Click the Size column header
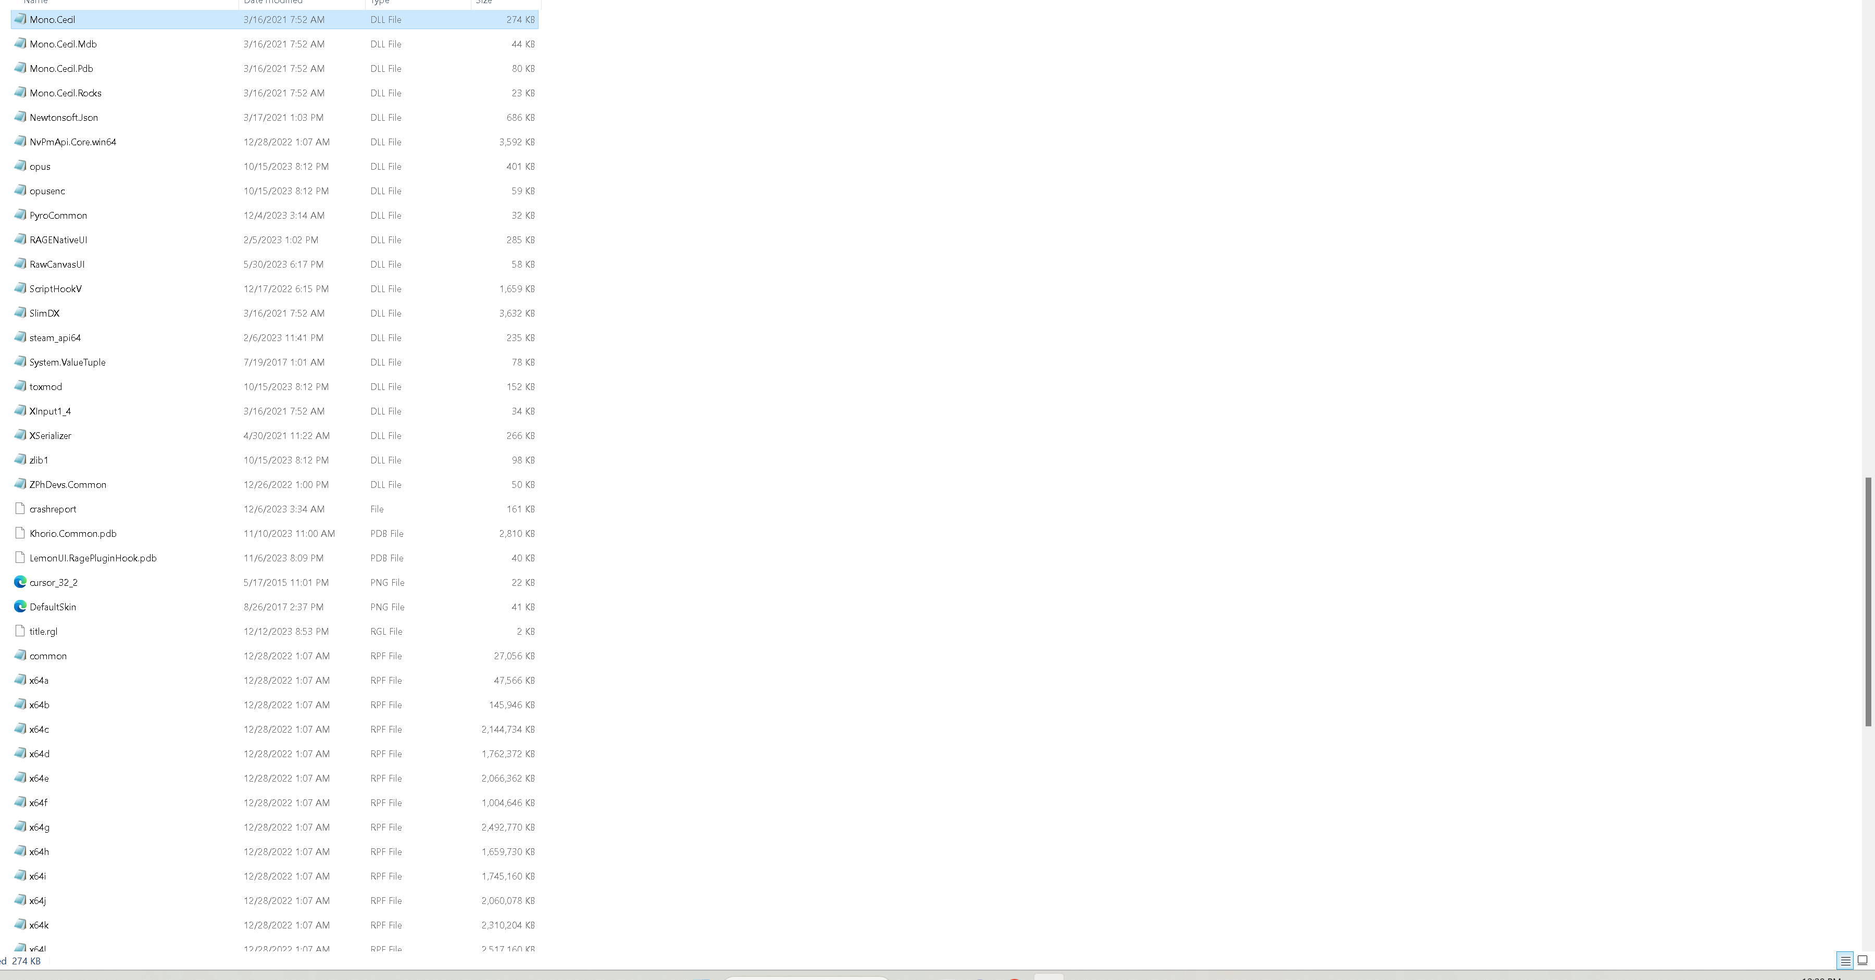This screenshot has width=1875, height=980. pos(484,2)
